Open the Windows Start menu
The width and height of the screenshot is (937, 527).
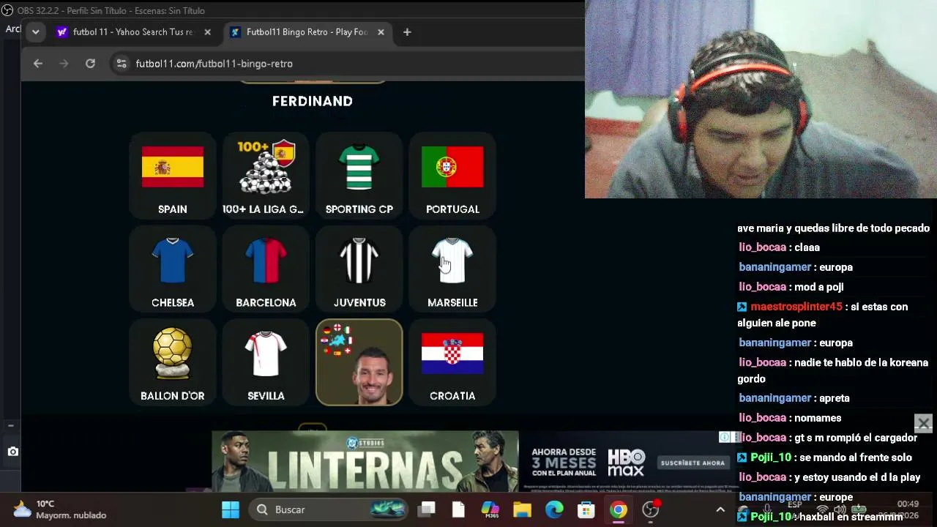[x=231, y=509]
